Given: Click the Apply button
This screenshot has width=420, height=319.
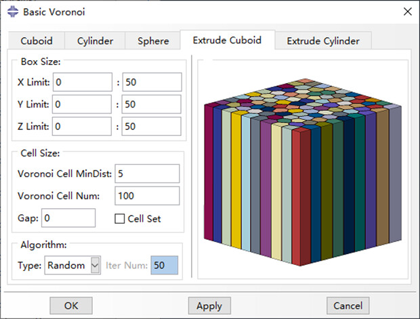Looking at the screenshot, I should [x=209, y=305].
